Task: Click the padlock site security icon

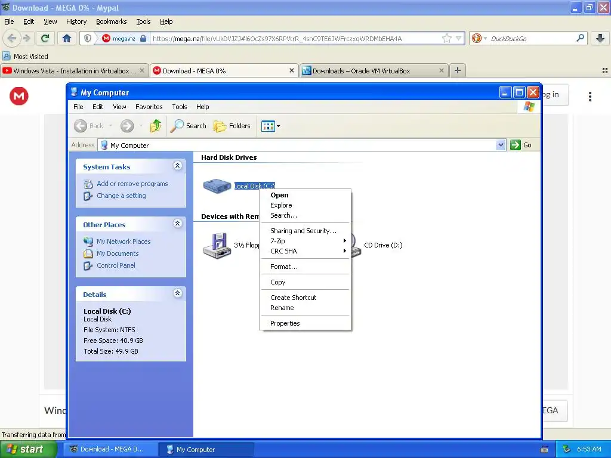Action: pyautogui.click(x=143, y=38)
